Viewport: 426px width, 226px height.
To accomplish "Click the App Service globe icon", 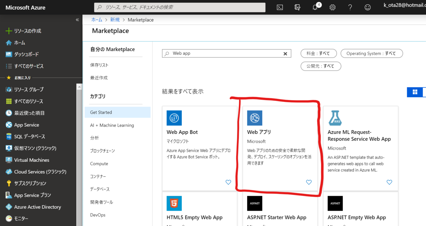I will point(9,125).
